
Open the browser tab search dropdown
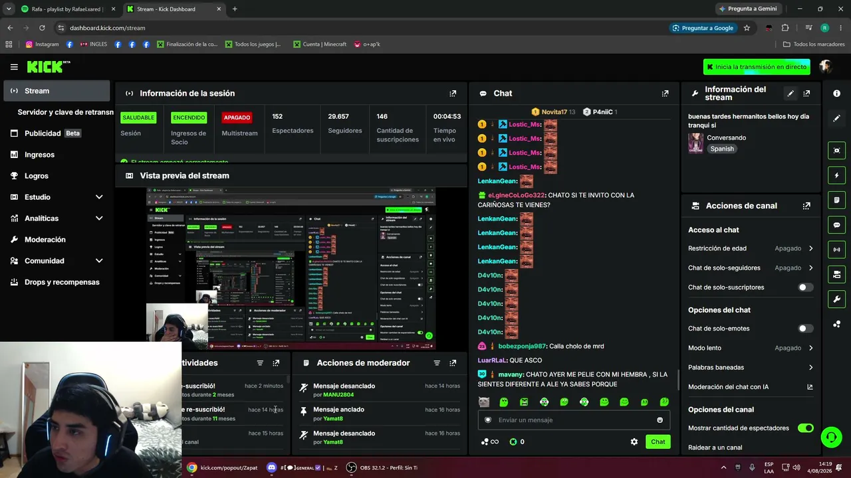[x=9, y=9]
